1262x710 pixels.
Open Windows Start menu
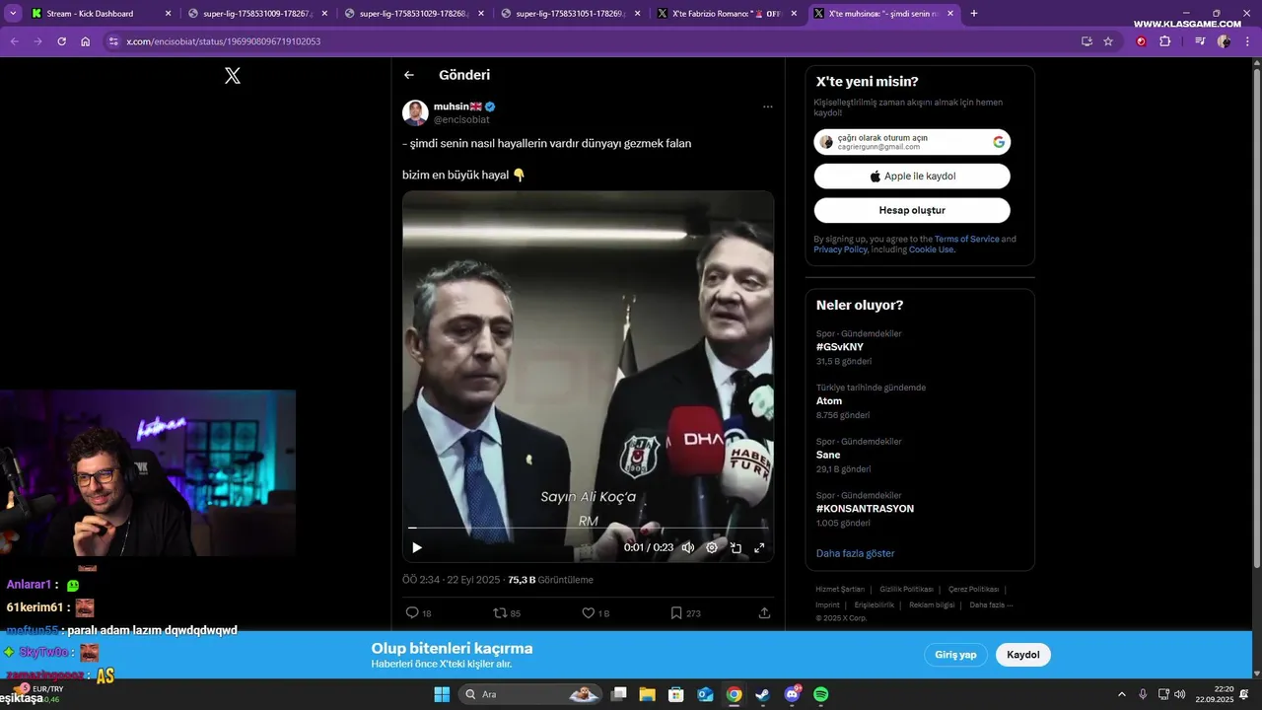click(x=442, y=694)
